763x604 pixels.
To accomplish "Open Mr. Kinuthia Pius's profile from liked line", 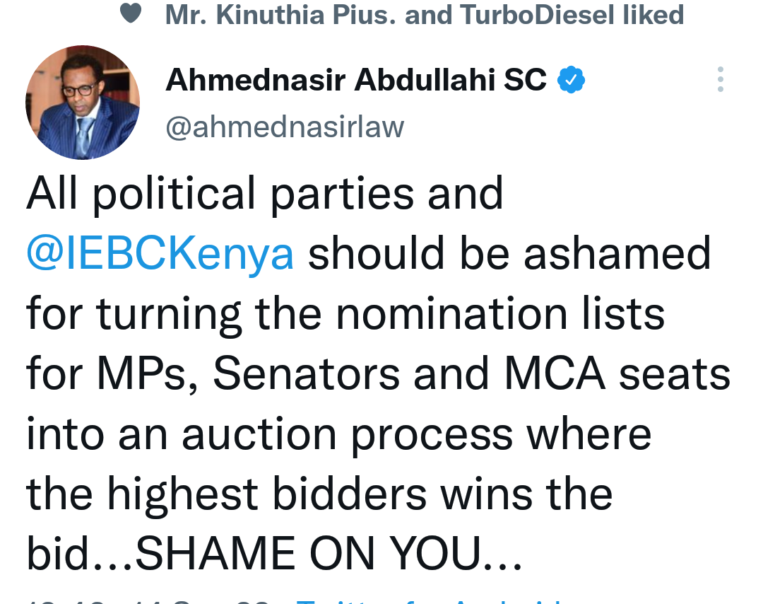I will click(280, 15).
